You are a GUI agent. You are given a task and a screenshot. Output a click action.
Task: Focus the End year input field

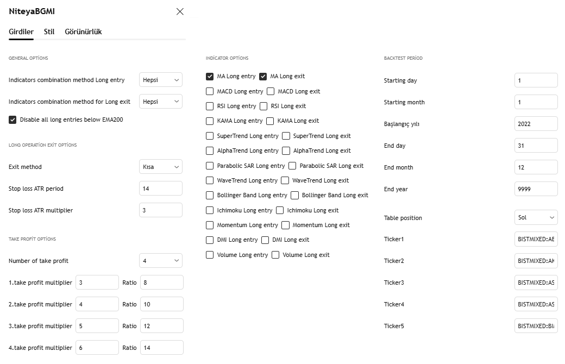point(536,189)
